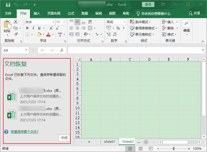Click the zoom slider handle
207x152 pixels.
174,149
